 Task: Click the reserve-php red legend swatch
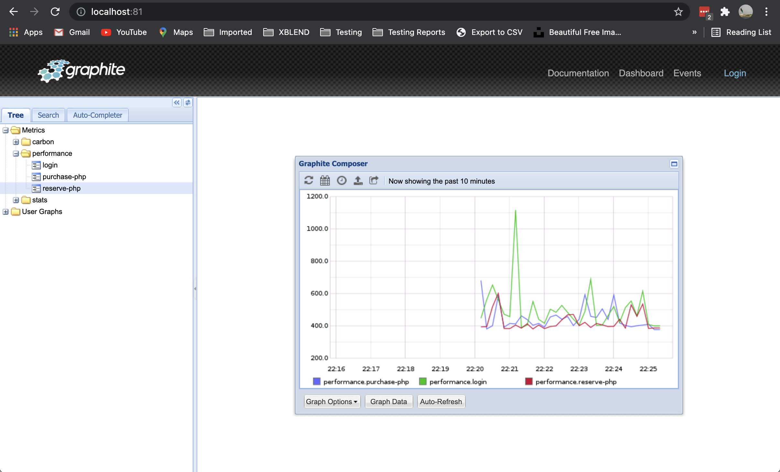(x=529, y=381)
